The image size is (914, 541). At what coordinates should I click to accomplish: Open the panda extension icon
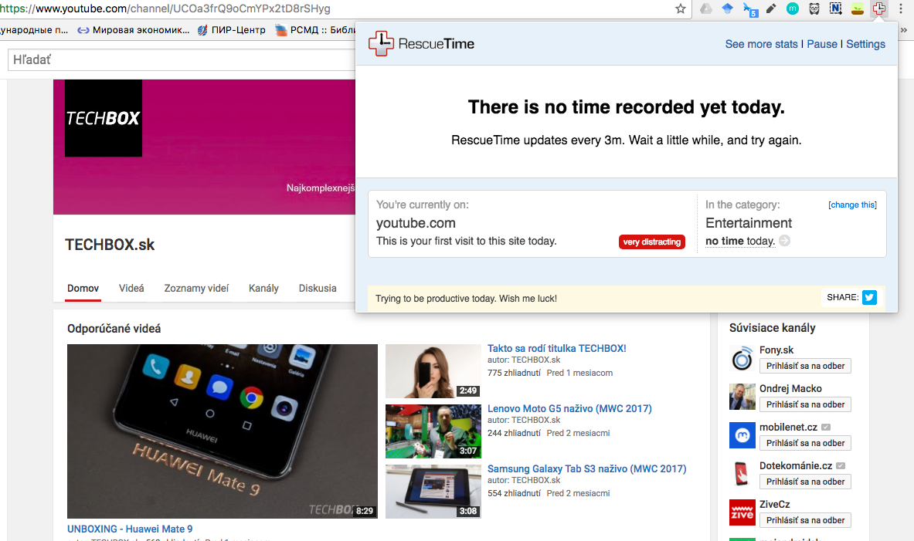814,8
